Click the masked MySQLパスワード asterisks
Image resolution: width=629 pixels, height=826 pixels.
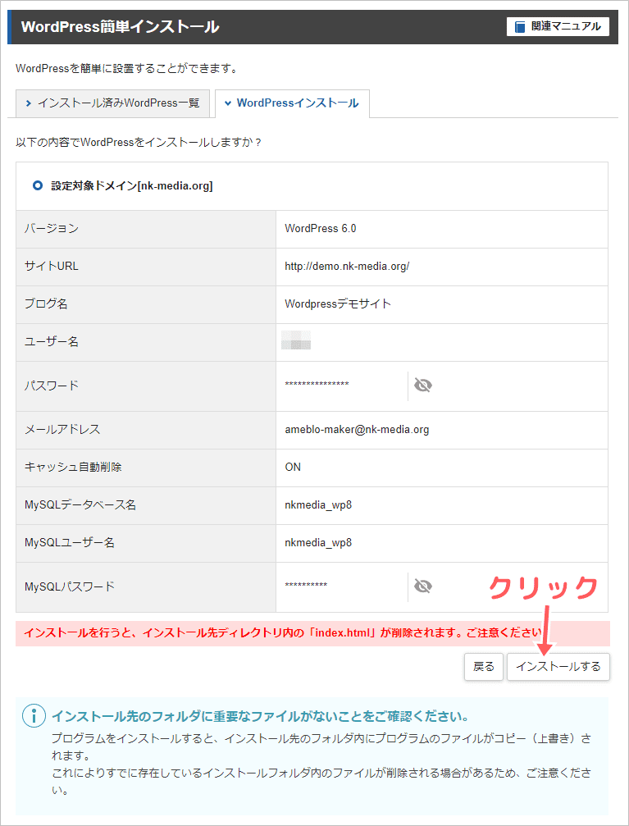tap(306, 586)
